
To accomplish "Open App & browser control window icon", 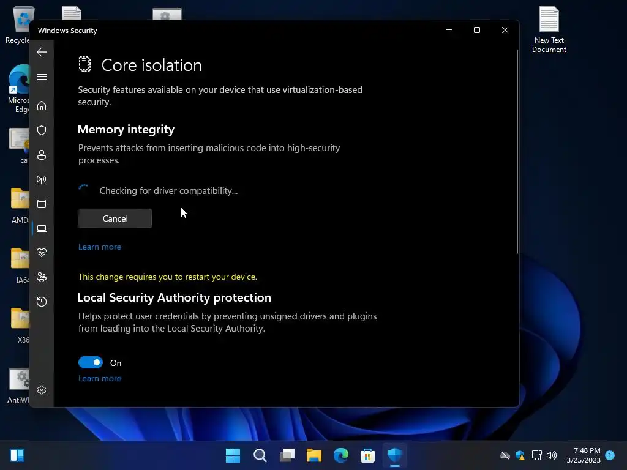I will pos(42,204).
